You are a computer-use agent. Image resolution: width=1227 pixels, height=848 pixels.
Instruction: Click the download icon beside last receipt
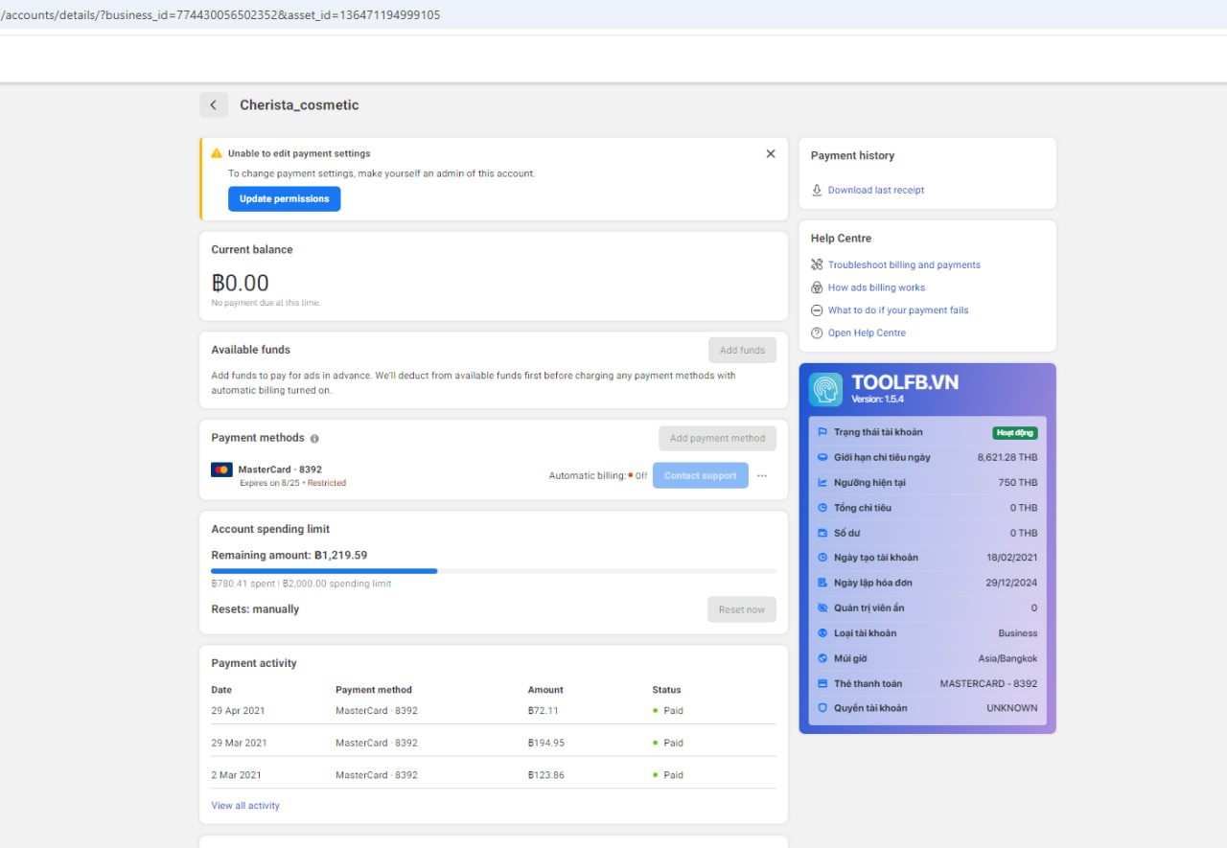click(818, 190)
